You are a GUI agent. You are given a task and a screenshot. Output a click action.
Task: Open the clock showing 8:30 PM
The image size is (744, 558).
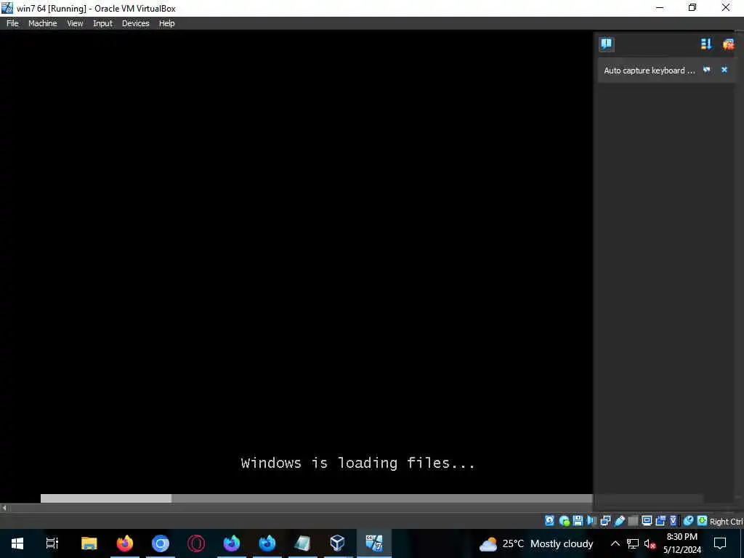(682, 543)
